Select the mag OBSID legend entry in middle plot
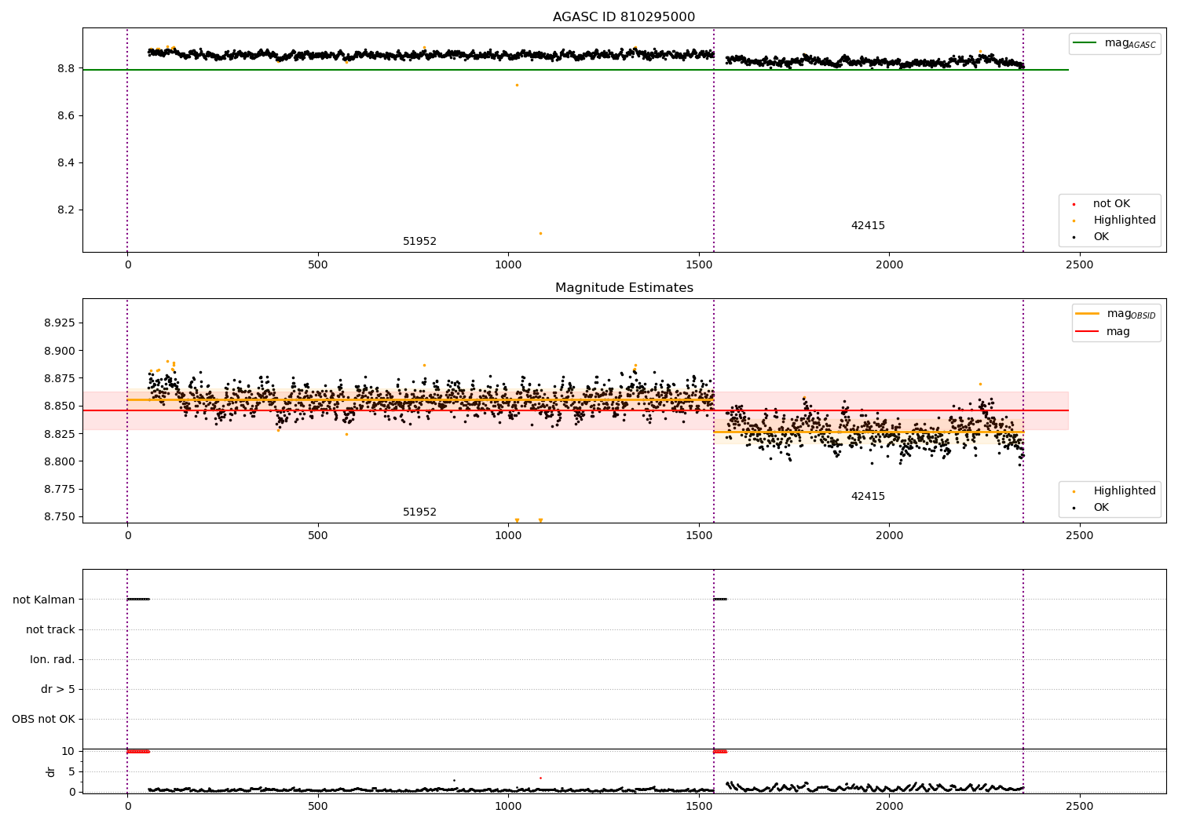This screenshot has height=824, width=1178. tap(1115, 314)
